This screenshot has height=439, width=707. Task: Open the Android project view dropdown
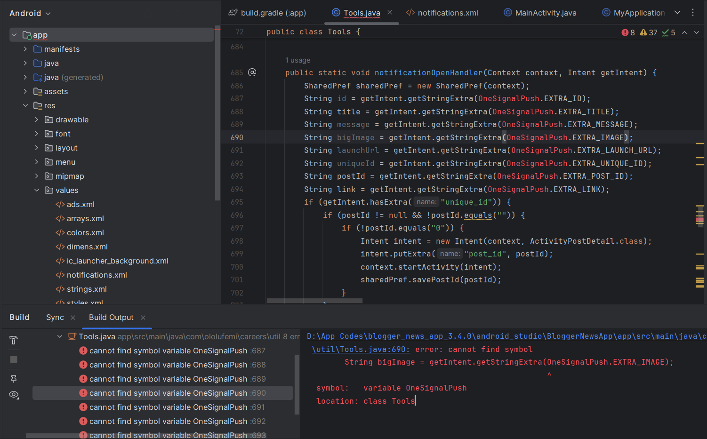(30, 13)
